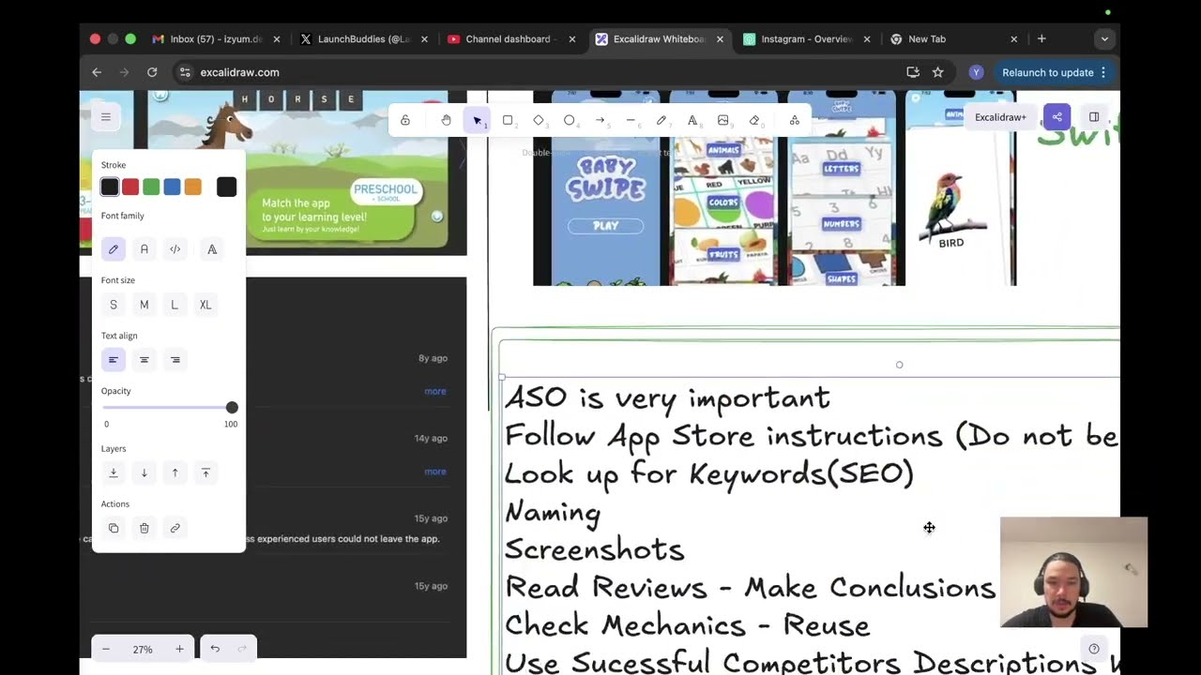The height and width of the screenshot is (675, 1201).
Task: Set font size to M
Action: [144, 305]
